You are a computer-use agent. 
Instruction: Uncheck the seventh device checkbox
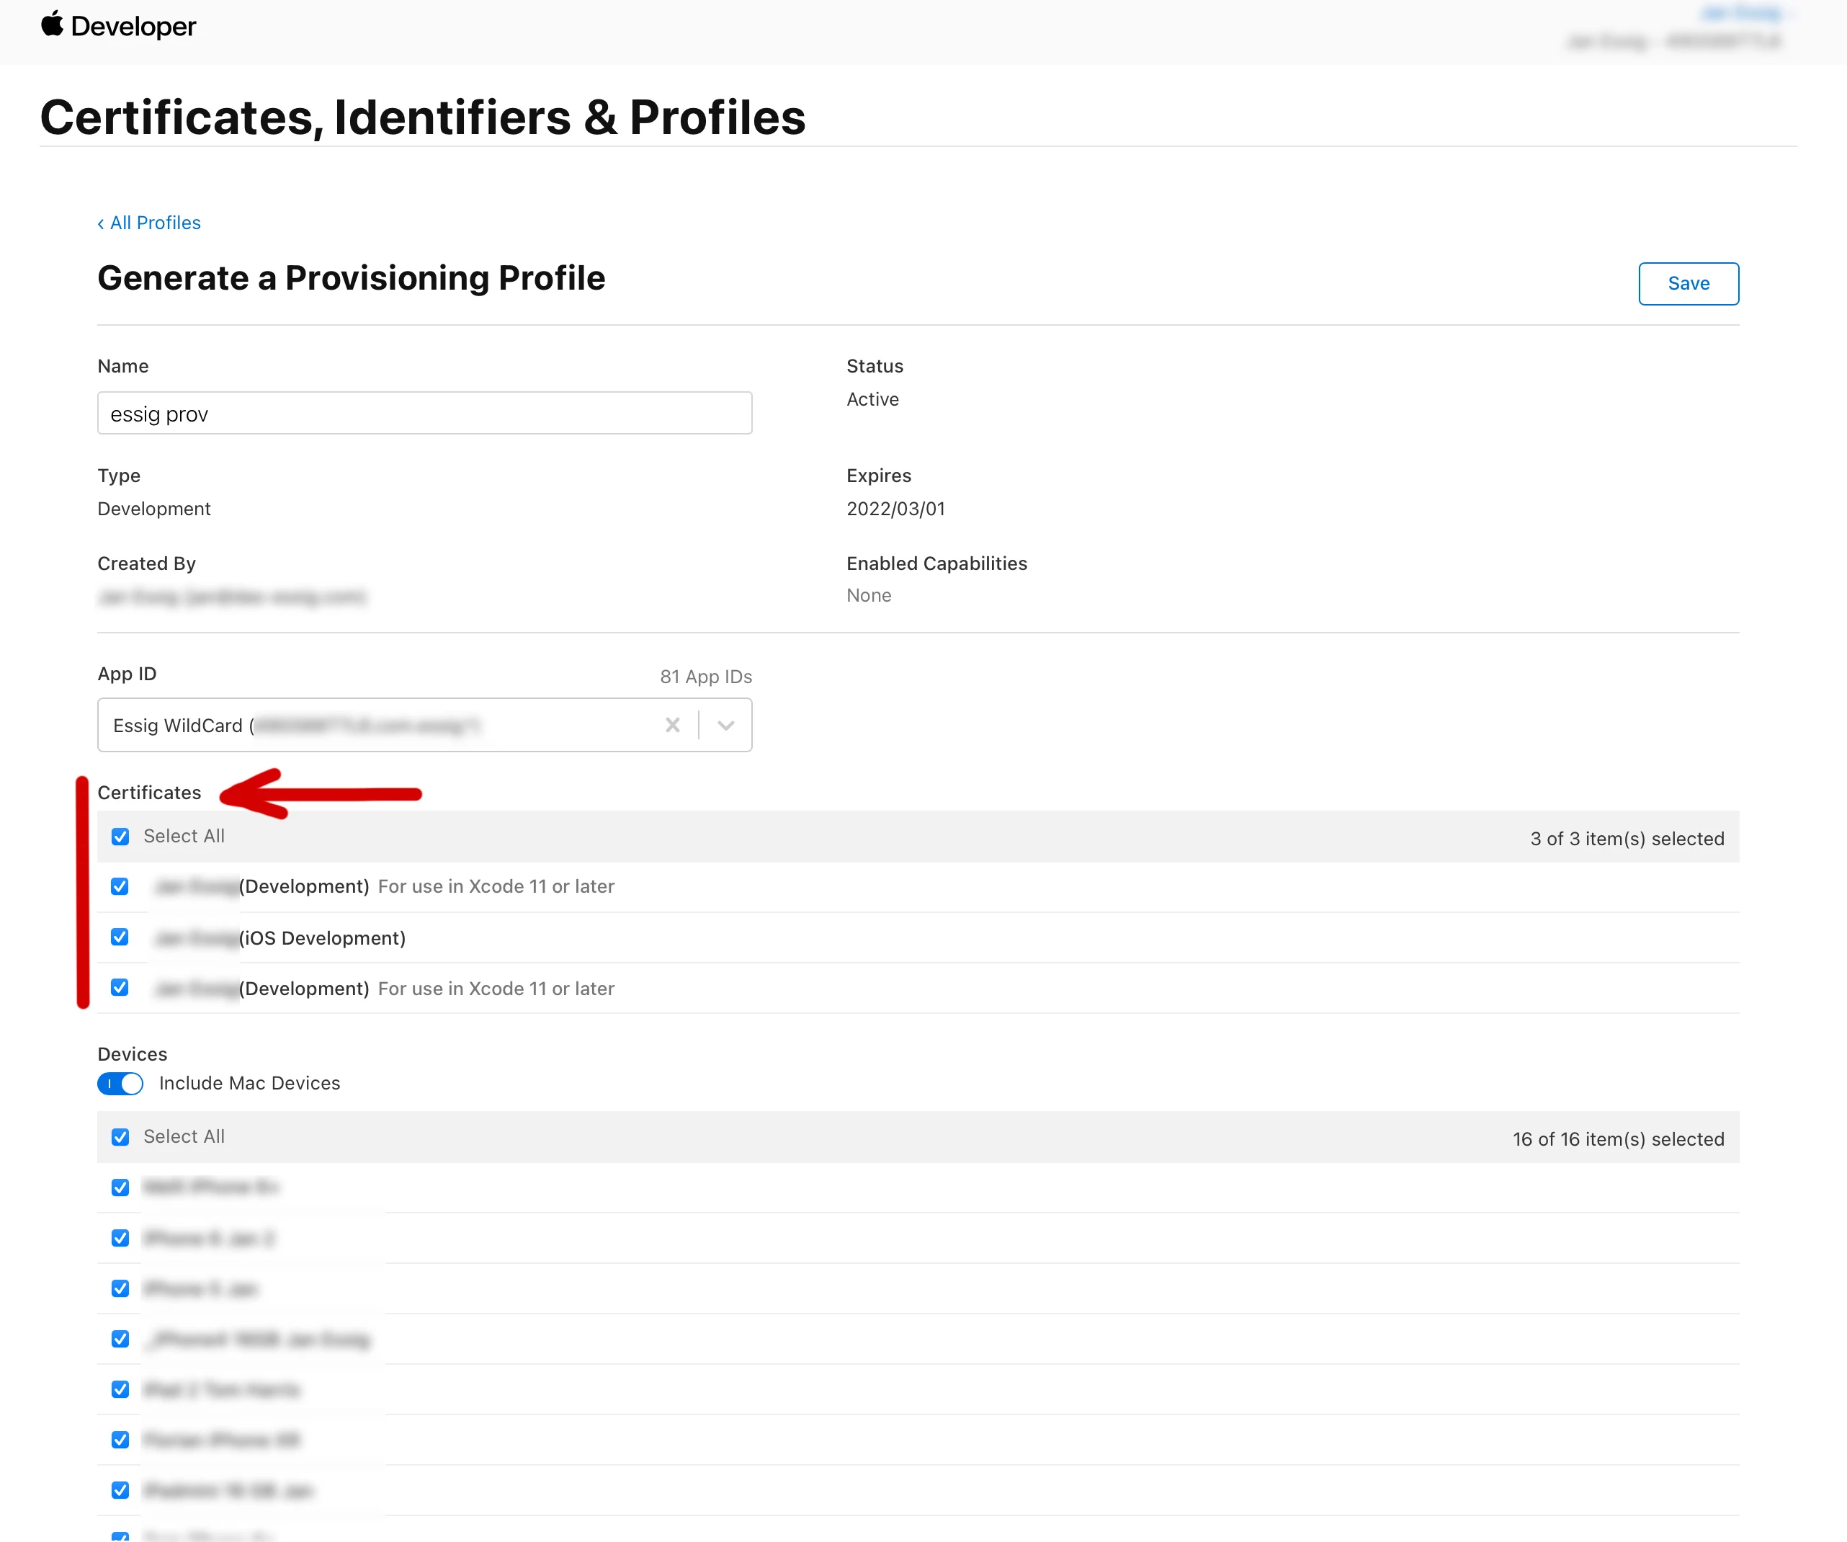(120, 1489)
